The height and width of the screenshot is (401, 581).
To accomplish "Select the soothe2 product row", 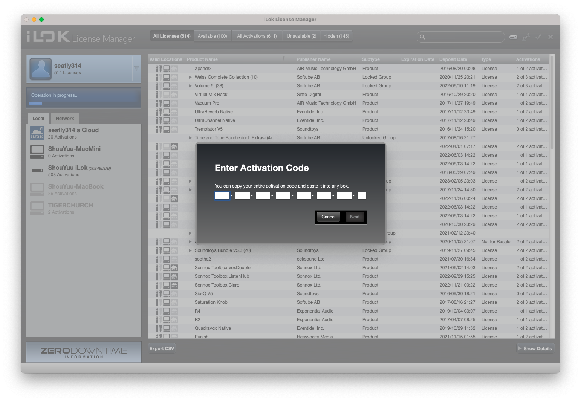I will point(349,259).
